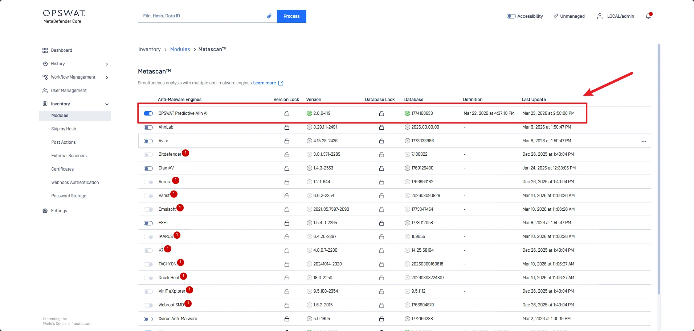Expand the Workflow Management submenu
Image resolution: width=694 pixels, height=331 pixels.
point(107,77)
